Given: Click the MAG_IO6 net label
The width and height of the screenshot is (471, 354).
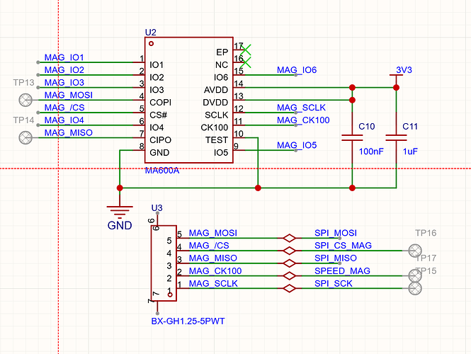Looking at the screenshot, I should pyautogui.click(x=297, y=70).
